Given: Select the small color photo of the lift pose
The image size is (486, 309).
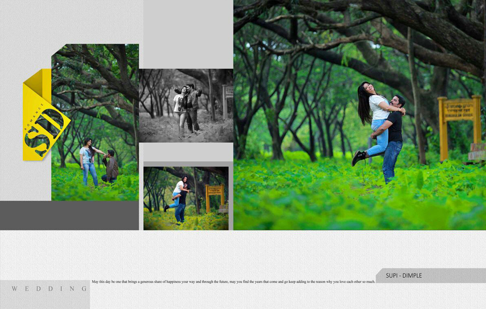Looking at the screenshot, I should (x=186, y=198).
